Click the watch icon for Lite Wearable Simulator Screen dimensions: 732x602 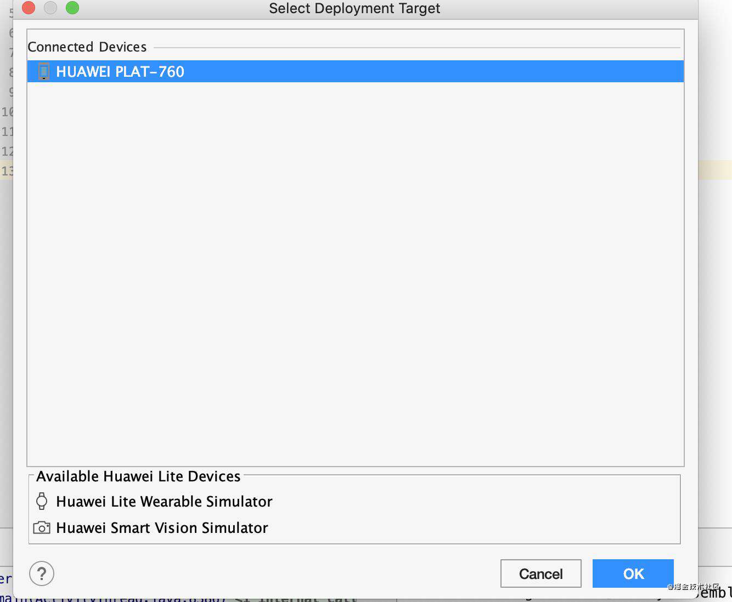(42, 501)
